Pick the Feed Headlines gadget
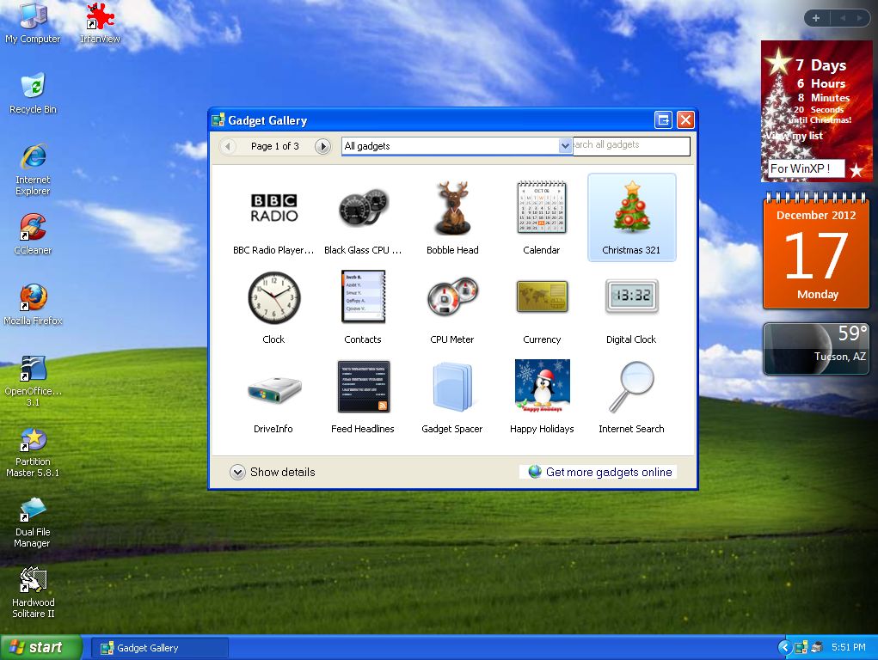 [364, 386]
